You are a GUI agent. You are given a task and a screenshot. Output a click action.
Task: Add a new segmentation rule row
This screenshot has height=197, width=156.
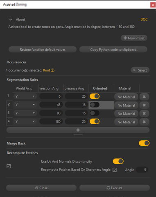point(78,130)
